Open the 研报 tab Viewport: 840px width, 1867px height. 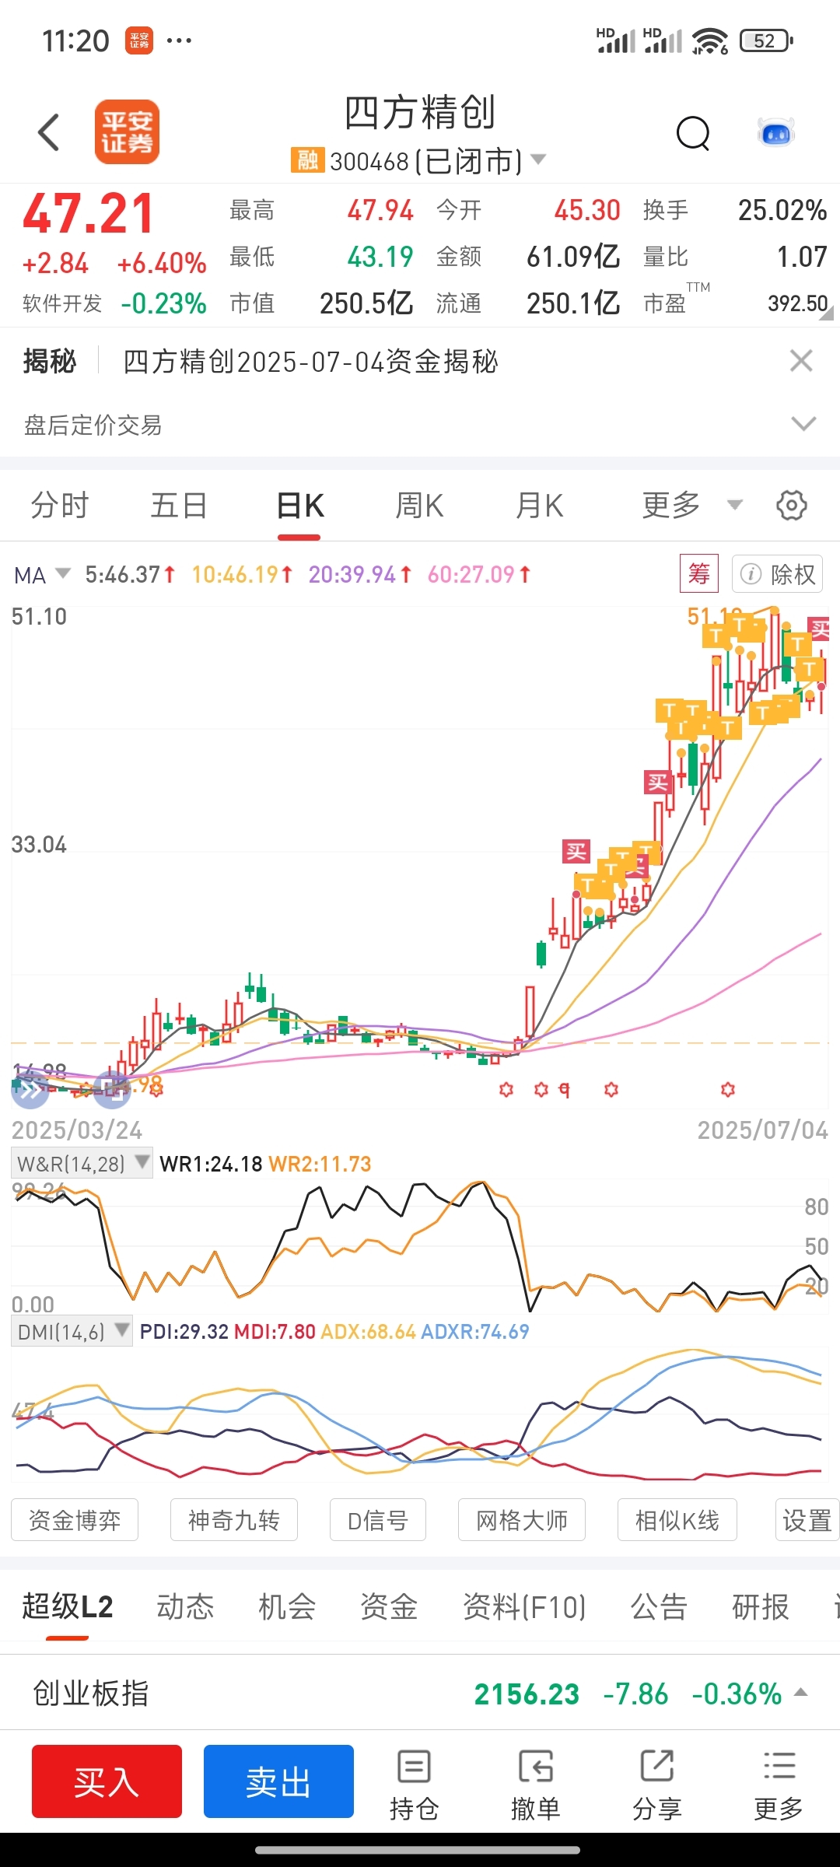(761, 1606)
